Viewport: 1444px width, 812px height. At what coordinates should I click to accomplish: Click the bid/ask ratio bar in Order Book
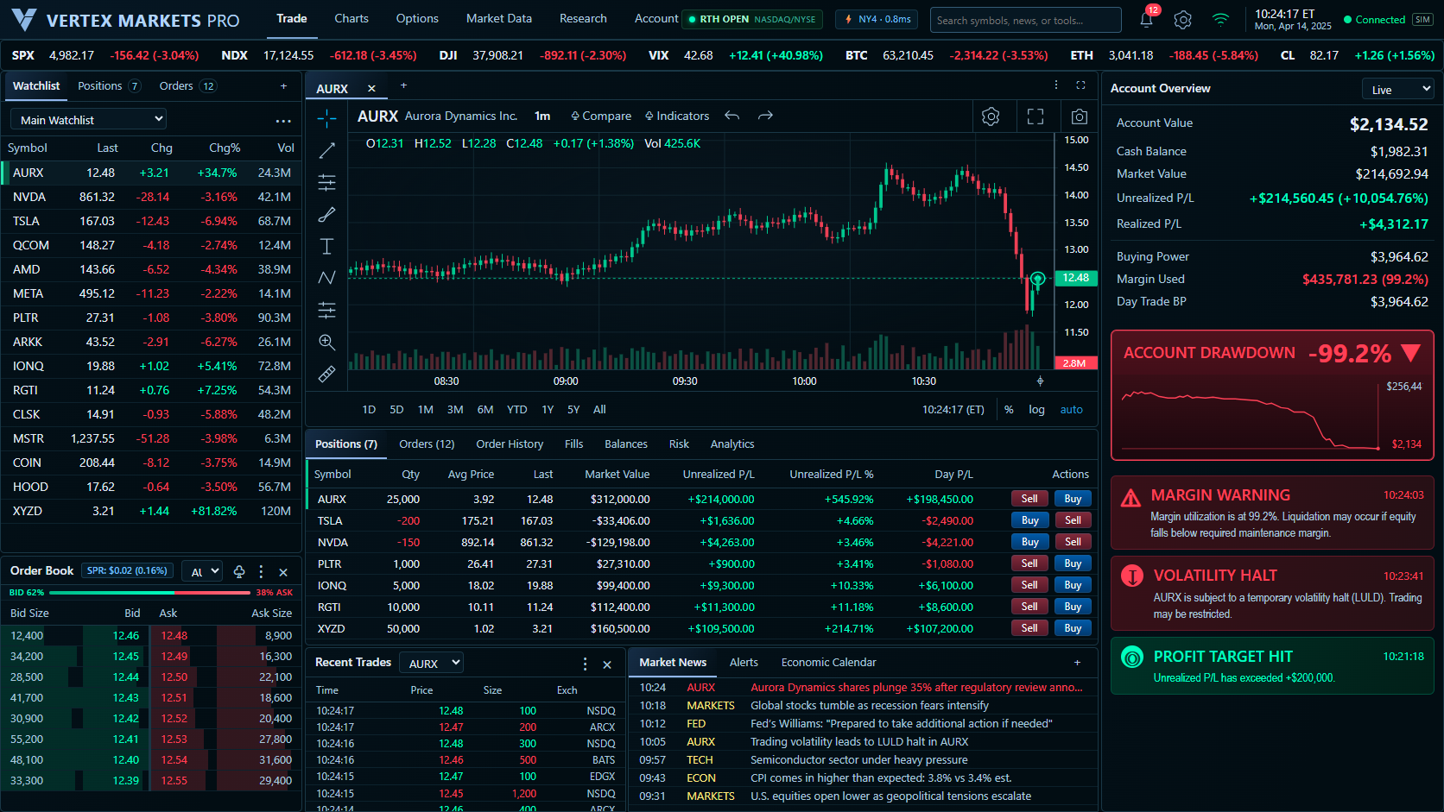click(151, 593)
